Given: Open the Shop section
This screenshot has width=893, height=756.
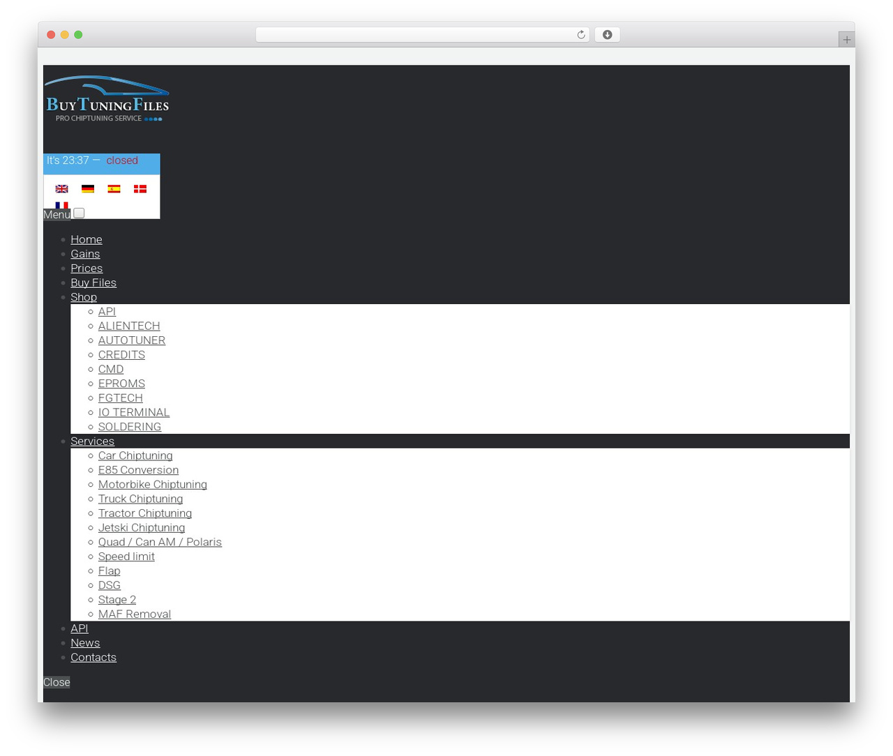Looking at the screenshot, I should (84, 297).
